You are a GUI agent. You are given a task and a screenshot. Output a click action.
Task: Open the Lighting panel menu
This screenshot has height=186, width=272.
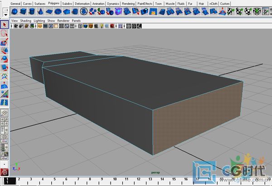pos(39,21)
